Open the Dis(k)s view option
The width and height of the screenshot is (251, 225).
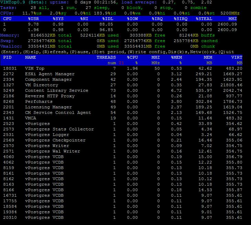point(177,52)
